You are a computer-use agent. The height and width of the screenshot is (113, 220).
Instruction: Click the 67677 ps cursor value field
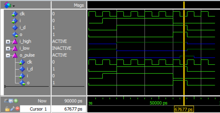(x=69, y=109)
